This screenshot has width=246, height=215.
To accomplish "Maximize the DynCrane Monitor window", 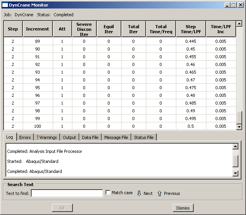I will point(234,5).
